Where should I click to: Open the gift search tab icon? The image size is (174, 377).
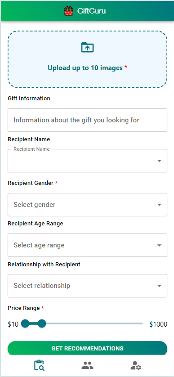39,365
